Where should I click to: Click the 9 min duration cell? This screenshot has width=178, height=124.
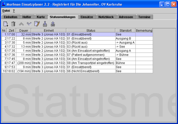(x=24, y=67)
